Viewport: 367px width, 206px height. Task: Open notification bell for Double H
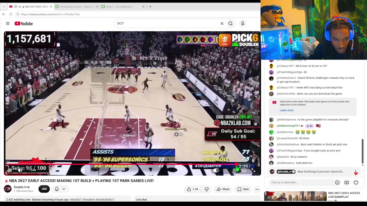point(57,189)
